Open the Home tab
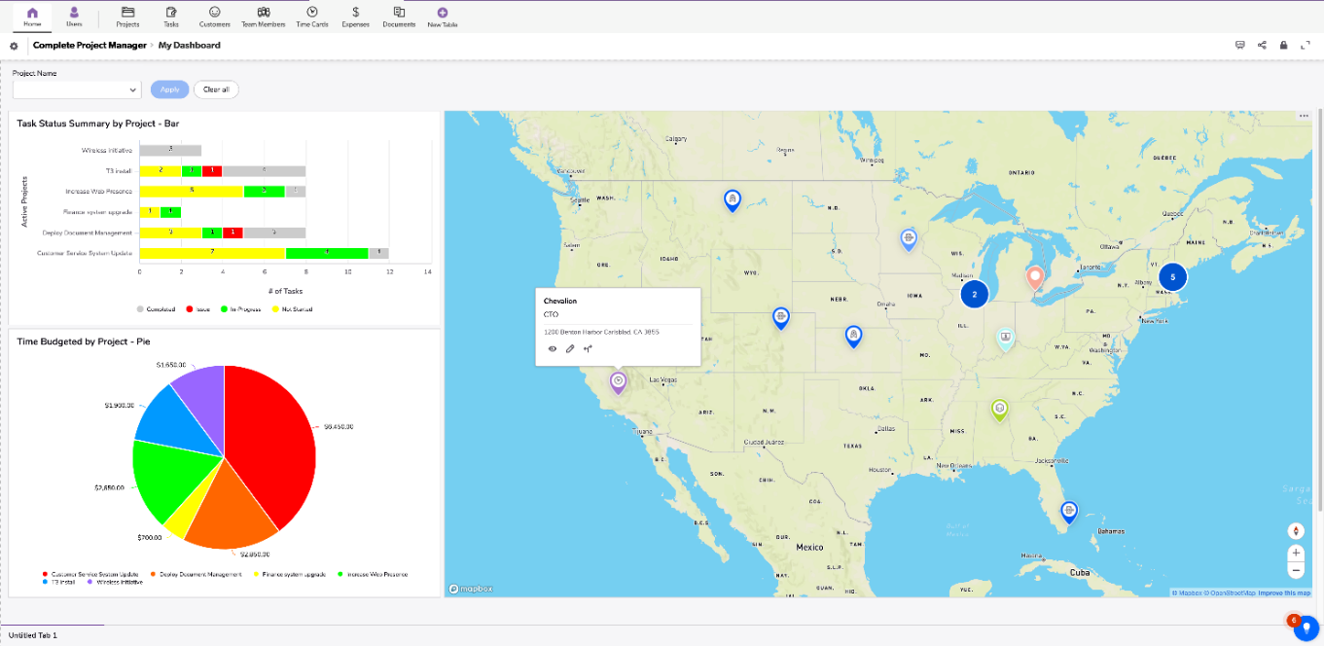This screenshot has height=646, width=1324. pyautogui.click(x=33, y=16)
